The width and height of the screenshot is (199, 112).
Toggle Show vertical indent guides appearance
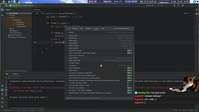pos(130,75)
